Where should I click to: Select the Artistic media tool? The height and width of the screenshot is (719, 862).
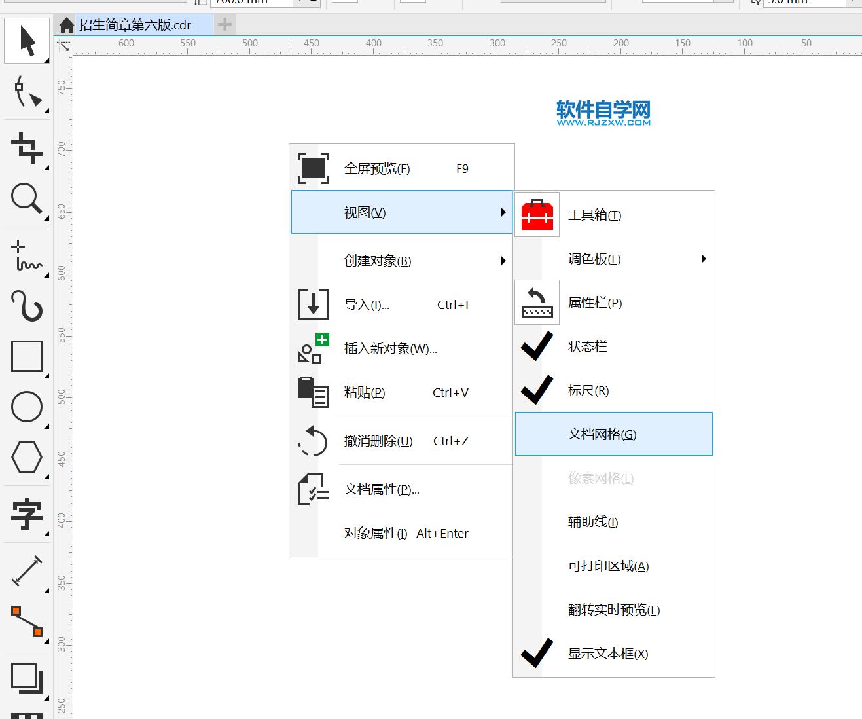pyautogui.click(x=27, y=306)
